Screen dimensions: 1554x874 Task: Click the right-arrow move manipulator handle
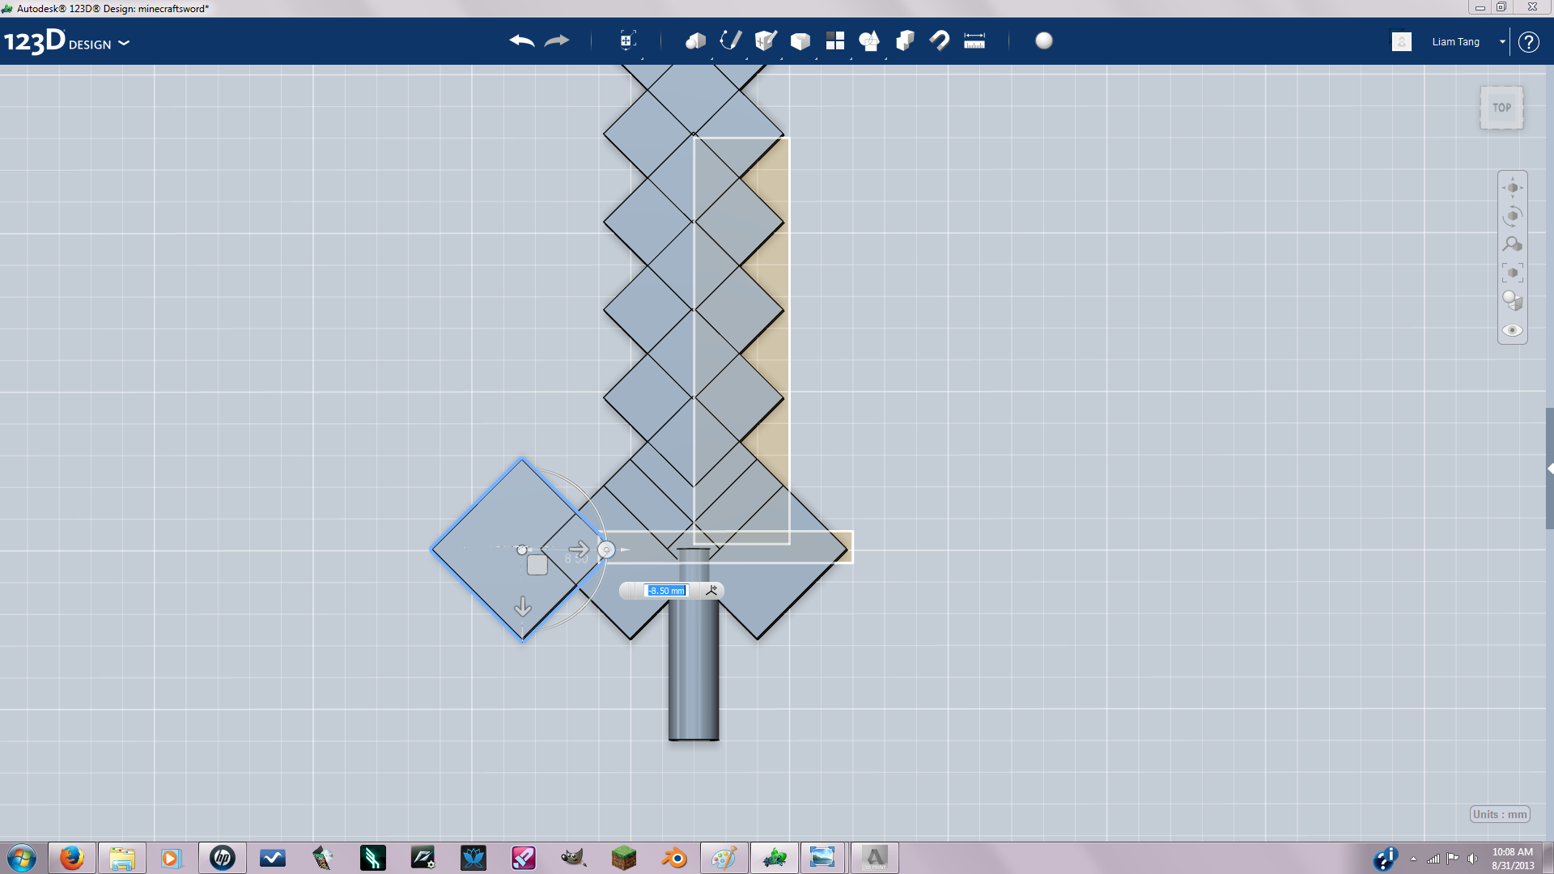[x=579, y=549]
